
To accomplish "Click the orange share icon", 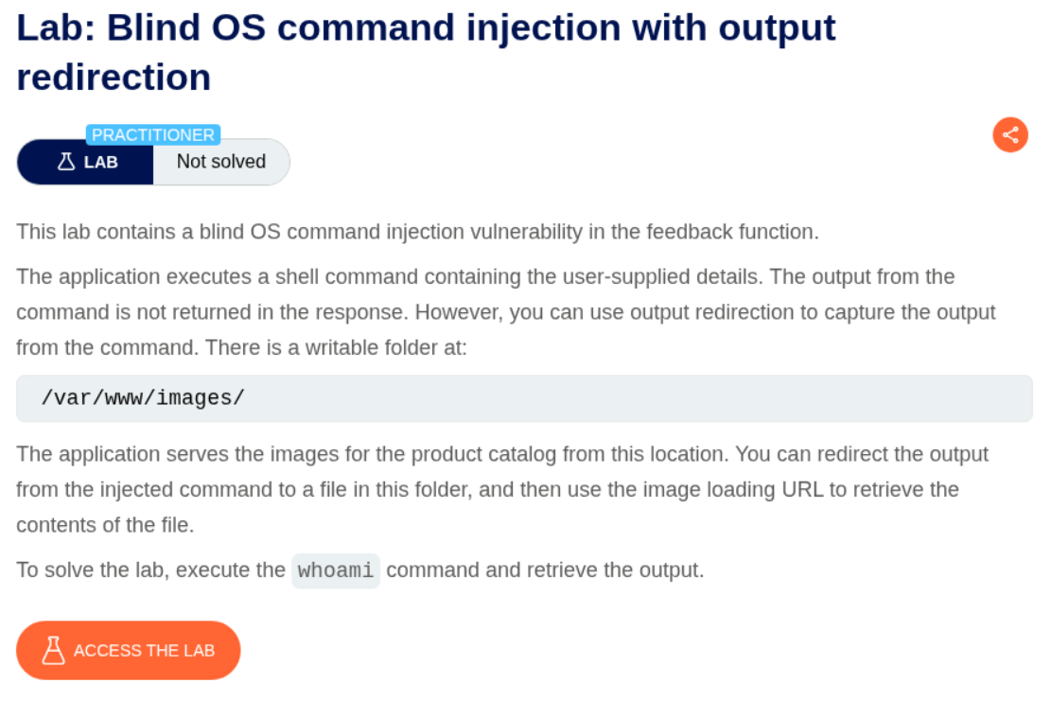I will pos(1010,134).
